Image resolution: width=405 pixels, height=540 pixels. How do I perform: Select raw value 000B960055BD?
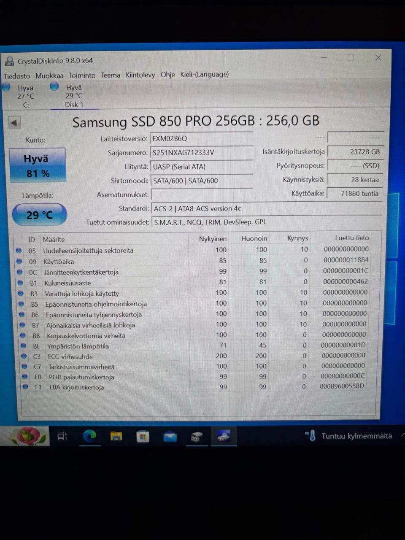click(342, 386)
